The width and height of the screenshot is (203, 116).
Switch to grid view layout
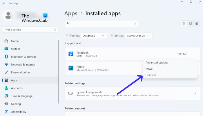click(191, 24)
